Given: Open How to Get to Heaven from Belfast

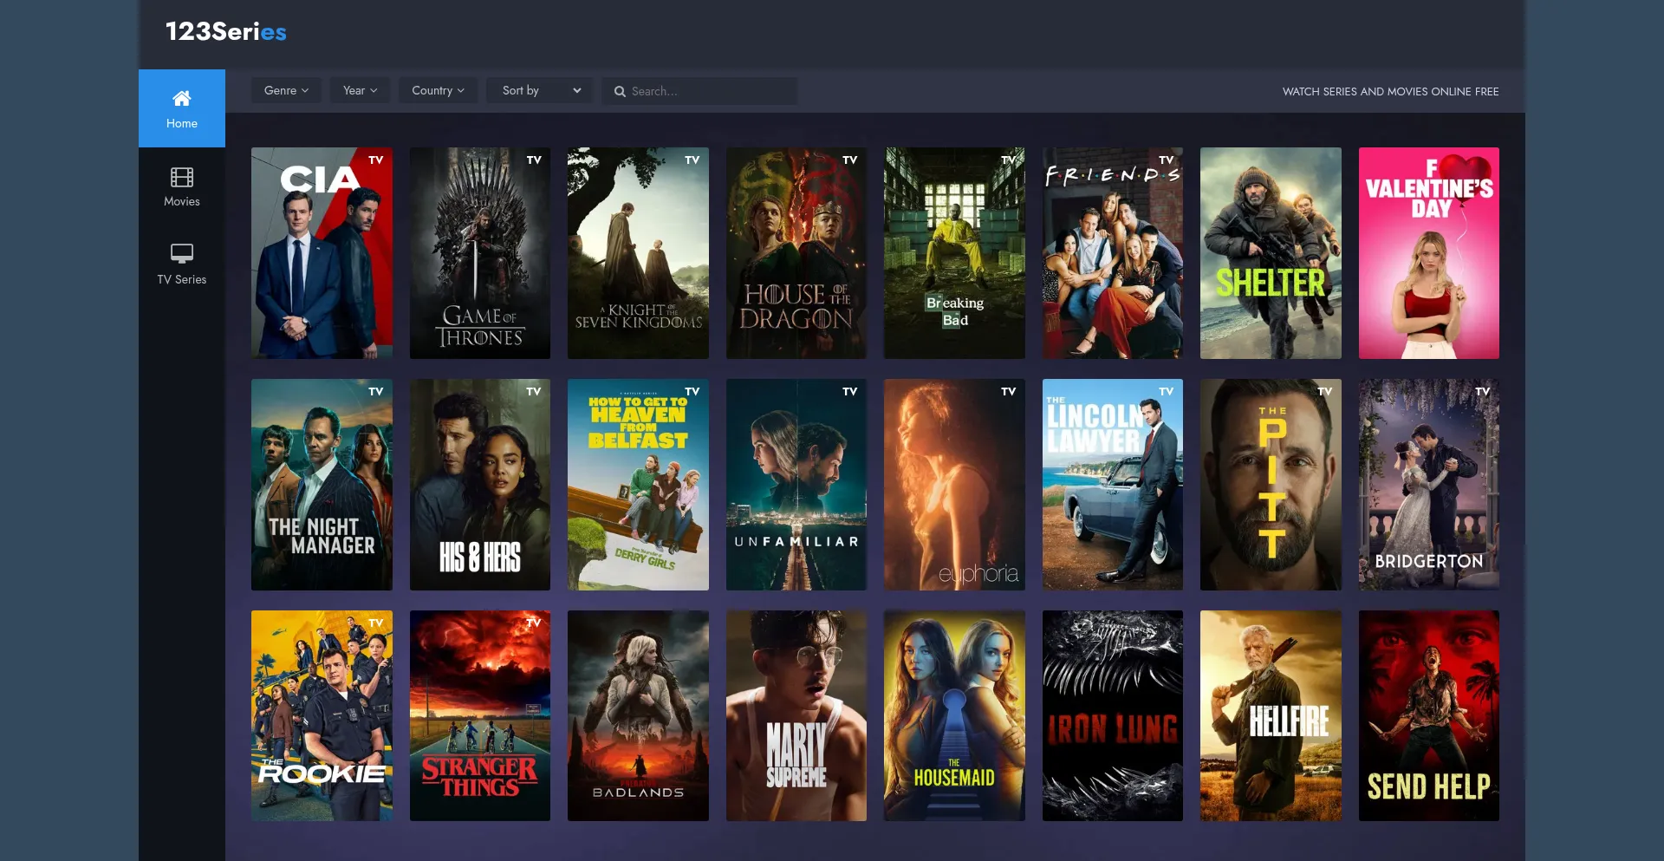Looking at the screenshot, I should point(638,485).
